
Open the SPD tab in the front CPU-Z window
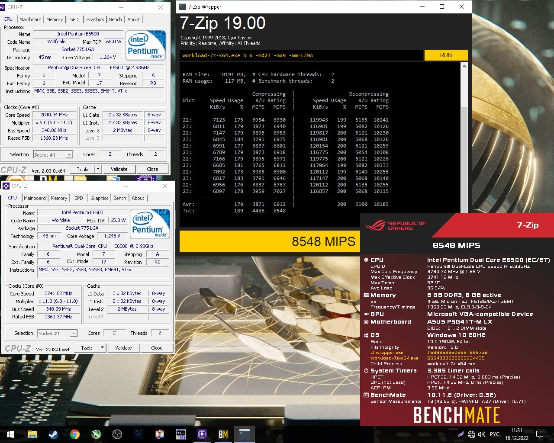(78, 198)
